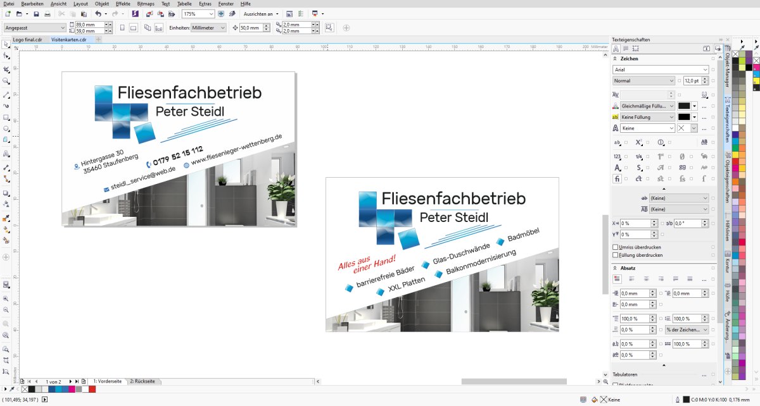Click the nudge distance 50,0 mm field
The image size is (760, 406).
(x=252, y=28)
